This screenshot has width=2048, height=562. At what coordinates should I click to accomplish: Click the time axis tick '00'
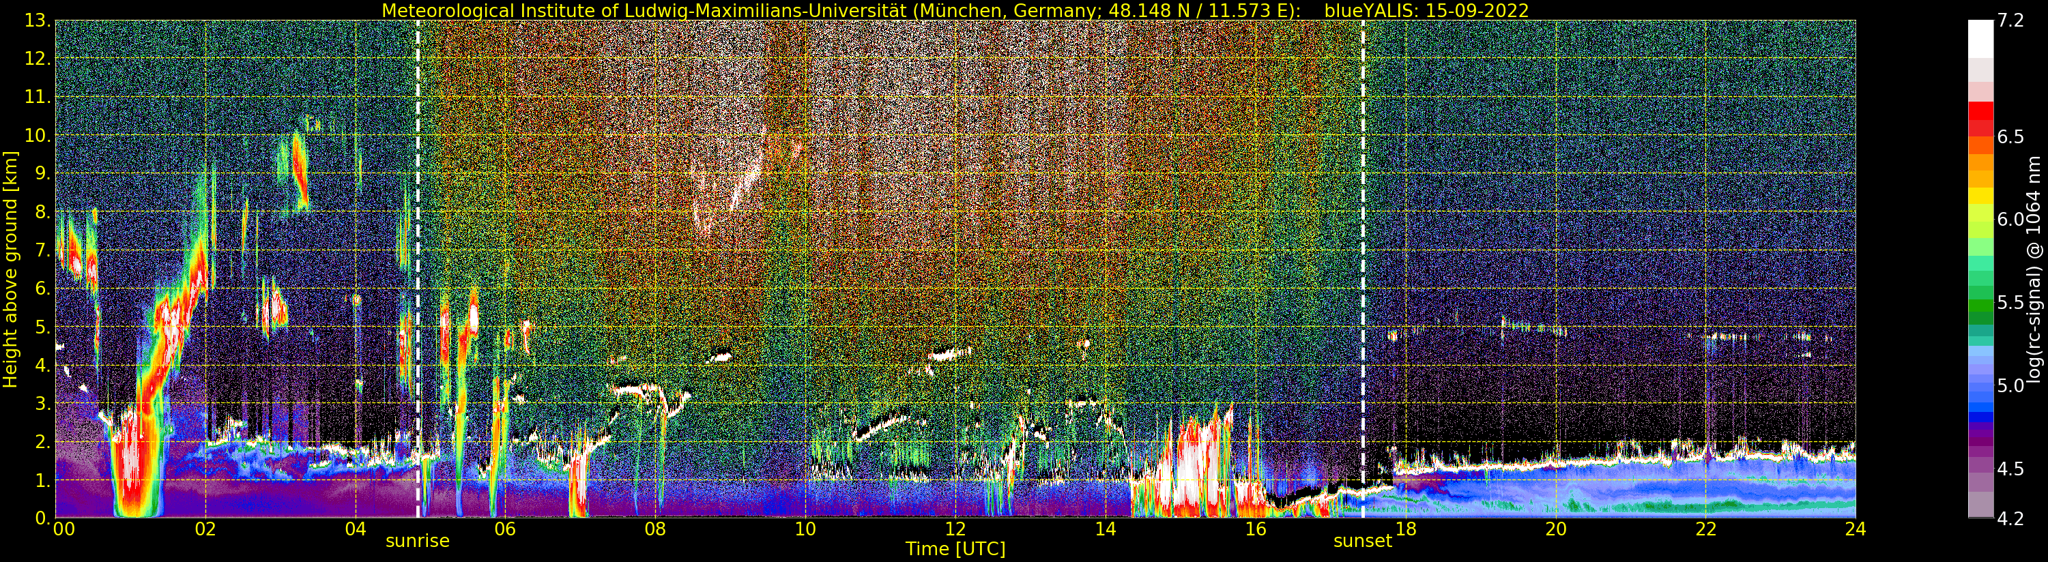(63, 529)
